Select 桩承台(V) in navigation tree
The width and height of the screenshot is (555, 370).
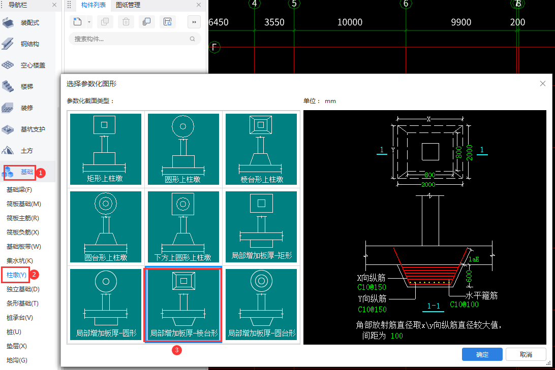pos(20,318)
